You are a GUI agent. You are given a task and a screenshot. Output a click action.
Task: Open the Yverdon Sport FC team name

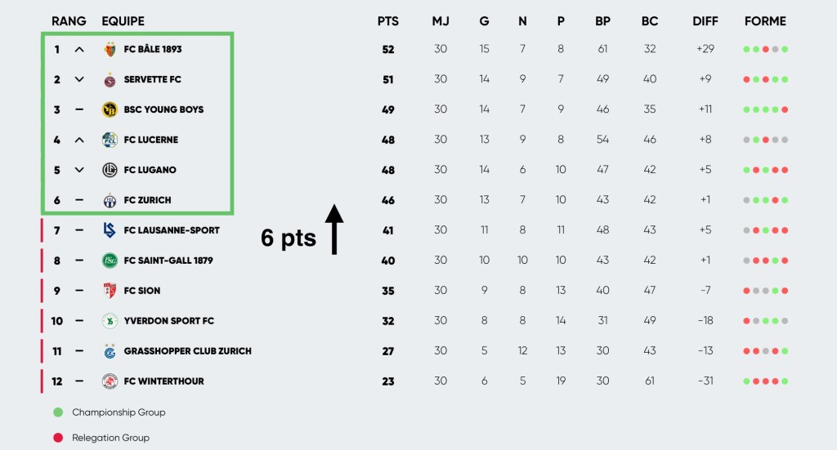[168, 321]
